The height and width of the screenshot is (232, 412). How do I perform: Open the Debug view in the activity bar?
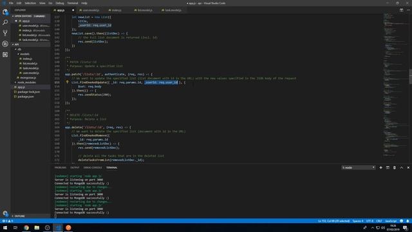point(5,44)
